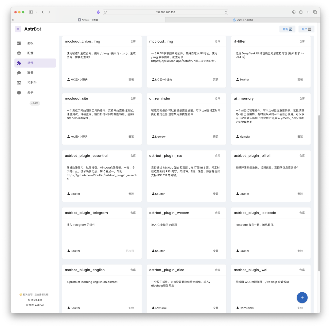Open 仓库 link for r1-filter
Viewport: 331px width, 327px height.
click(x=302, y=41)
